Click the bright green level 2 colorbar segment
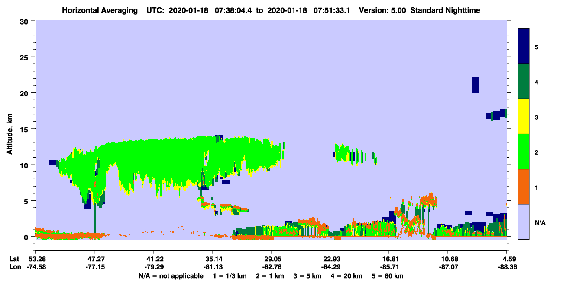Screen dimensions: 563x288 (524, 152)
